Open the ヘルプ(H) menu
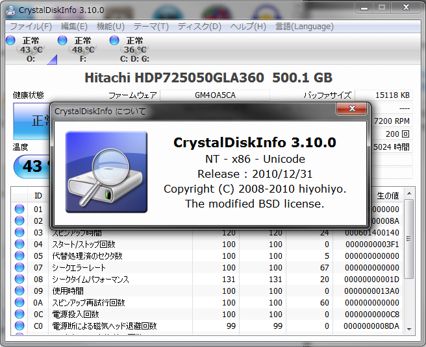The image size is (426, 347). tap(248, 27)
